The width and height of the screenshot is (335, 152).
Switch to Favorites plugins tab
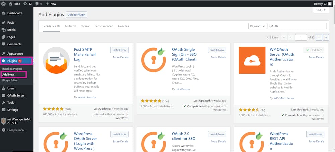coord(123,26)
